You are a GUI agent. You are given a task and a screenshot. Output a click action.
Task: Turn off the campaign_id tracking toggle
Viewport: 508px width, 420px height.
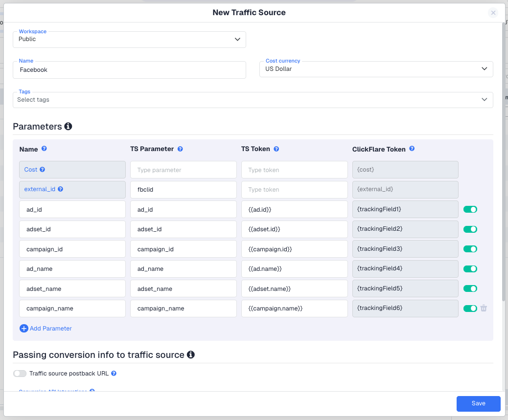coord(470,249)
